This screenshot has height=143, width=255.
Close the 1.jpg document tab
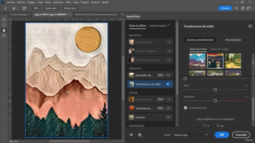[x=70, y=14]
